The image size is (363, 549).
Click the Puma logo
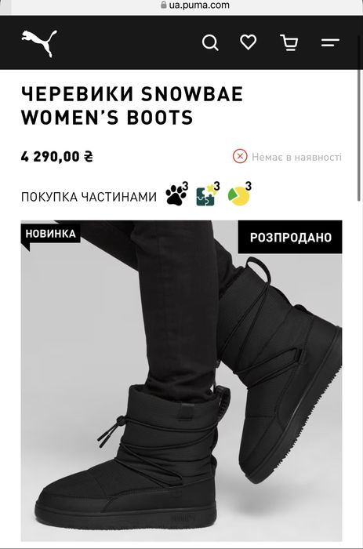click(39, 43)
